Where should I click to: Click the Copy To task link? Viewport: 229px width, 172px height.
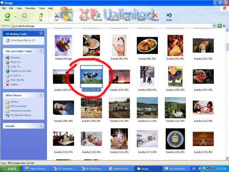[16, 67]
